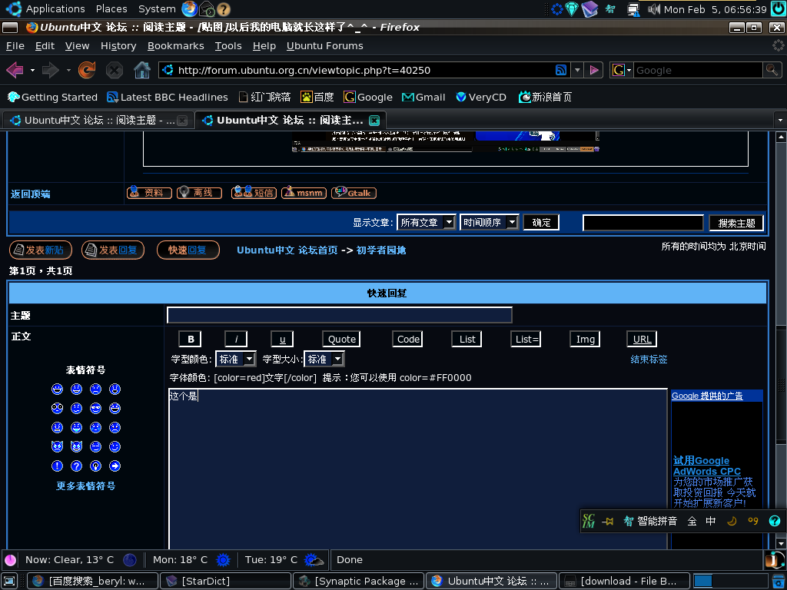The width and height of the screenshot is (787, 590).
Task: Open the search engine selector dropdown
Action: (x=621, y=70)
